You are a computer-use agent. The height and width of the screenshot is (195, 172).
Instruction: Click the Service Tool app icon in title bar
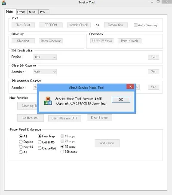[x=4, y=3]
